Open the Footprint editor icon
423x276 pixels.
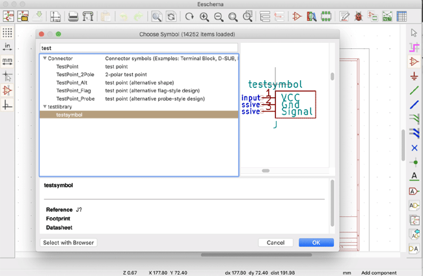click(326, 16)
